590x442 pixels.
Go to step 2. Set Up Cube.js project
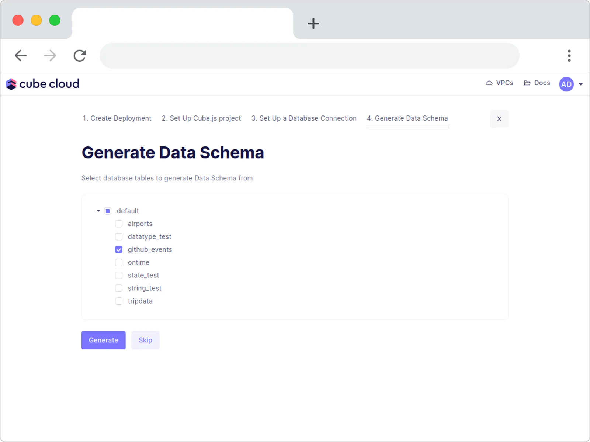click(x=201, y=118)
